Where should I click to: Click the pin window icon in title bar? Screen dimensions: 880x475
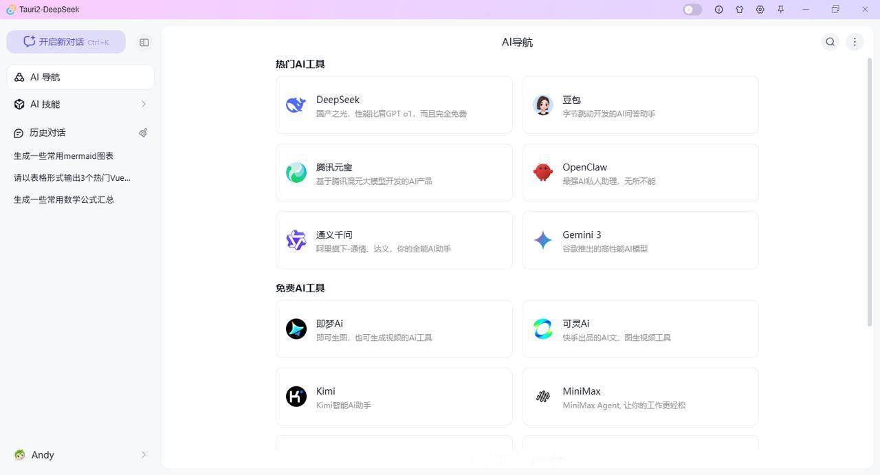pos(780,10)
